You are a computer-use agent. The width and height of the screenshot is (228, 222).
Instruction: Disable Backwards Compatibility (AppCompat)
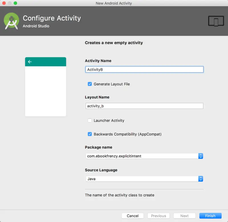coord(90,134)
